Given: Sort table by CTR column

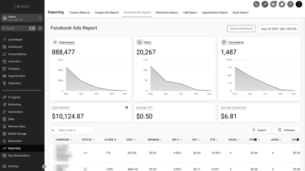Looking at the screenshot, I should (x=214, y=140).
